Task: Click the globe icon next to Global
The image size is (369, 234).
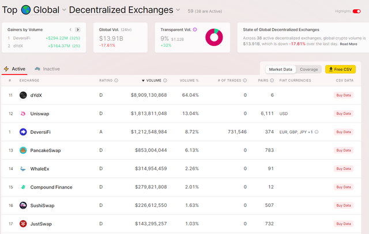Action: [25, 10]
